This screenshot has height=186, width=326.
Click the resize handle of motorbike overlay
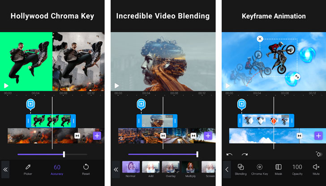pos(297,77)
